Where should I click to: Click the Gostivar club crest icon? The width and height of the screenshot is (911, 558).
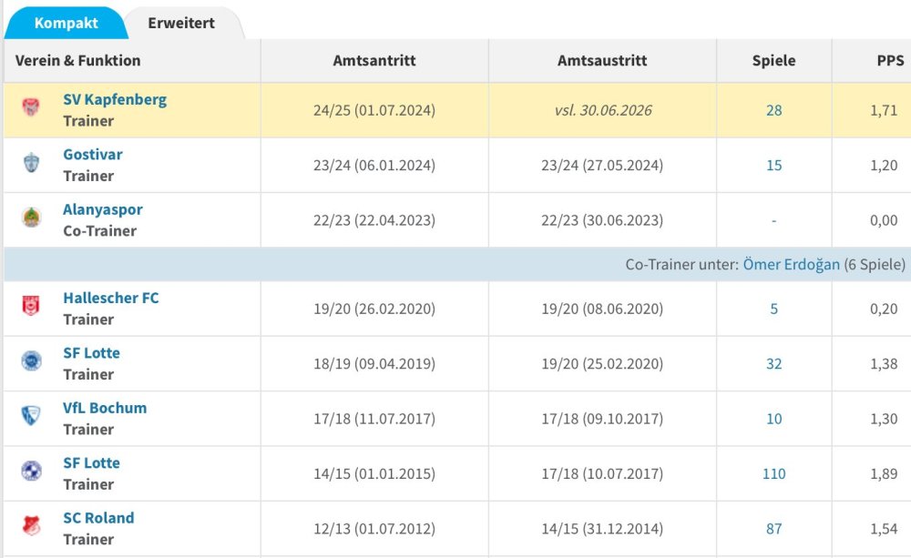coord(31,164)
